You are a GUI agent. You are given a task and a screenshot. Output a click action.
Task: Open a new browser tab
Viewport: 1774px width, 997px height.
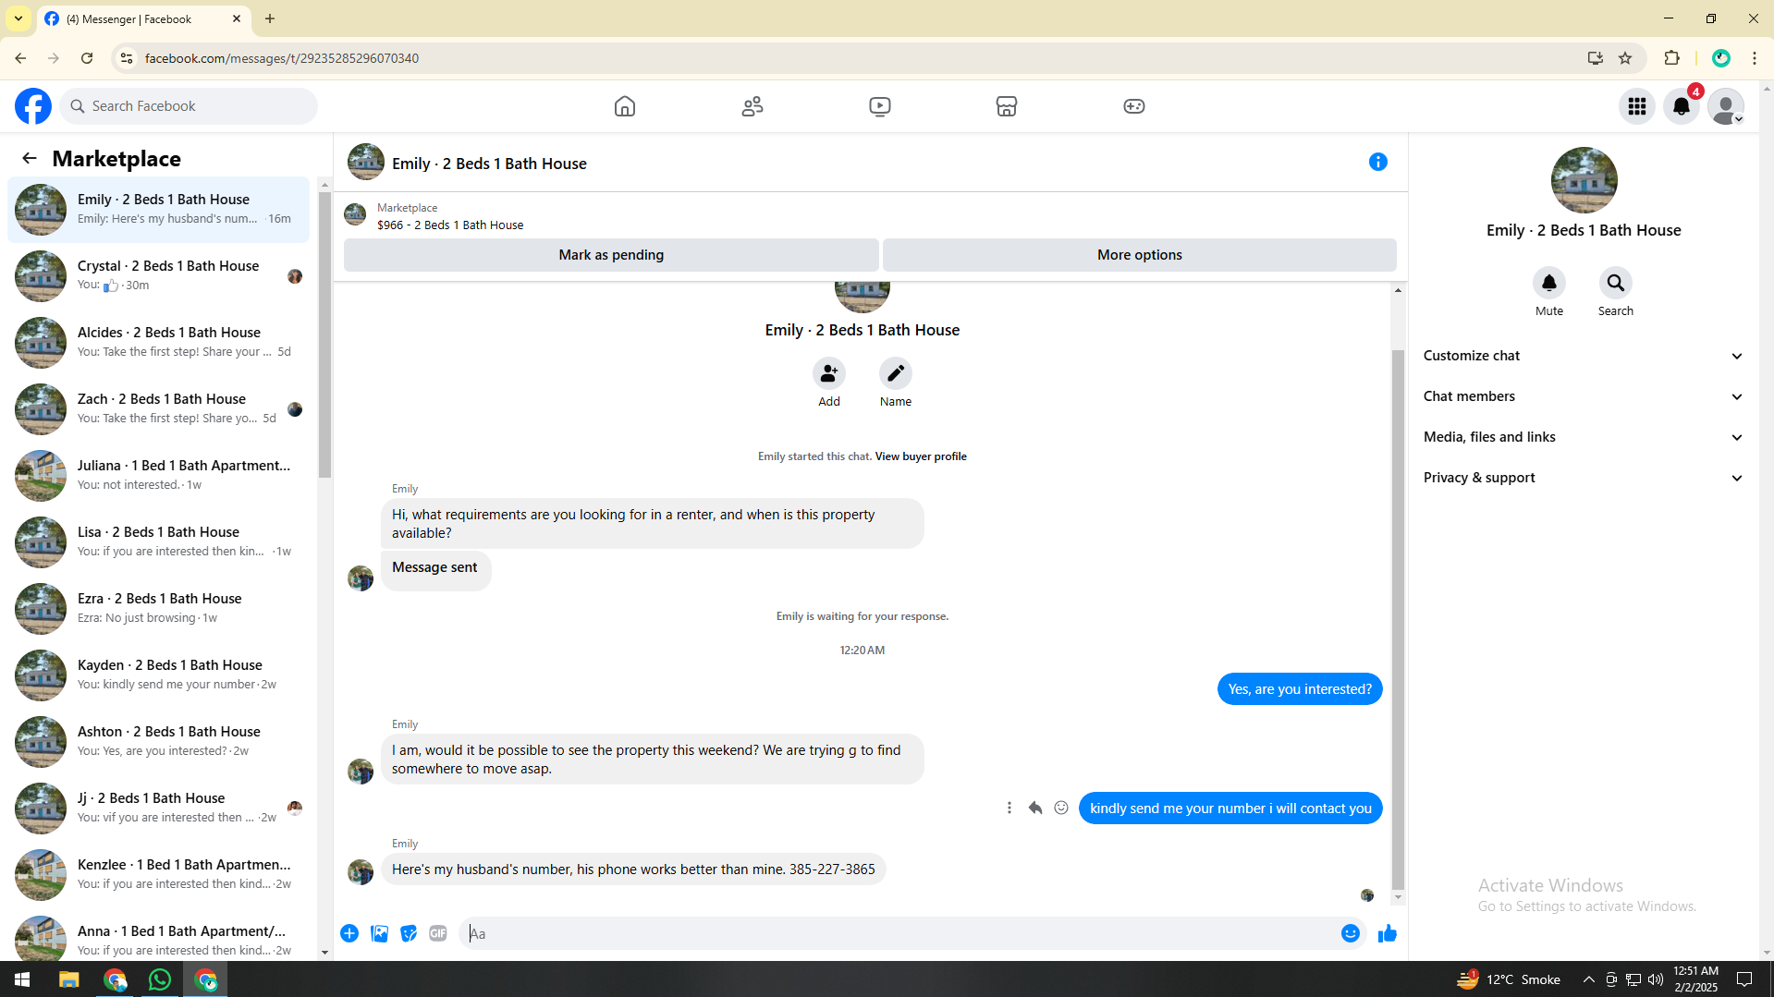click(270, 18)
